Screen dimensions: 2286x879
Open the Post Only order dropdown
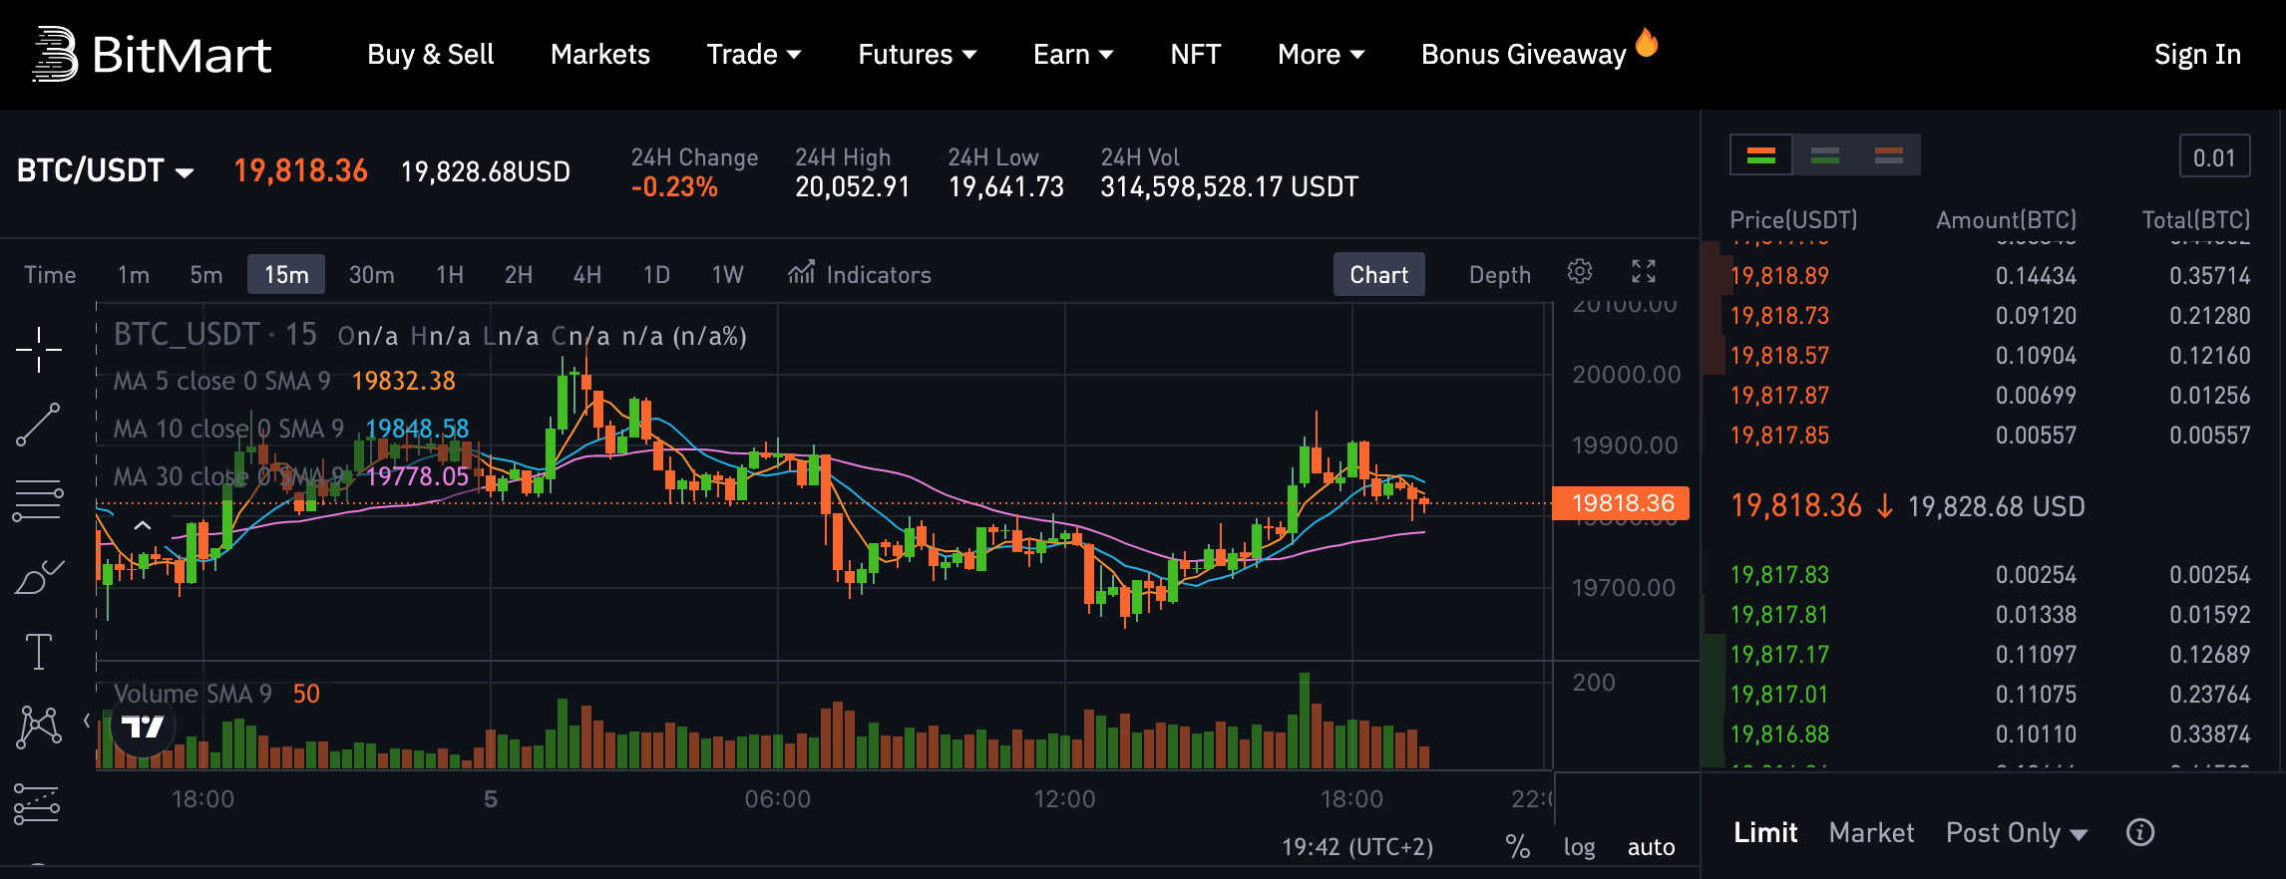tap(2017, 832)
